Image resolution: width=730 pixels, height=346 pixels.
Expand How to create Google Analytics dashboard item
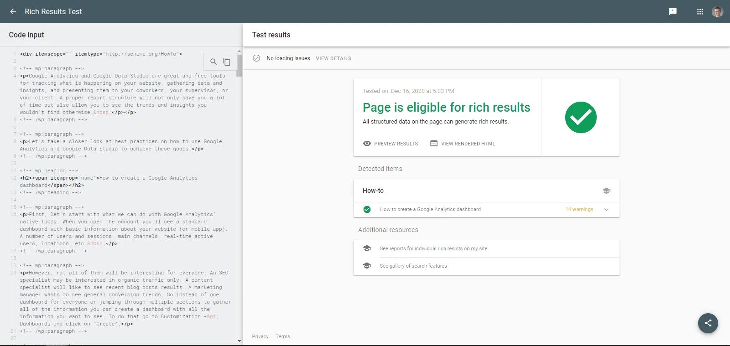[430, 210]
